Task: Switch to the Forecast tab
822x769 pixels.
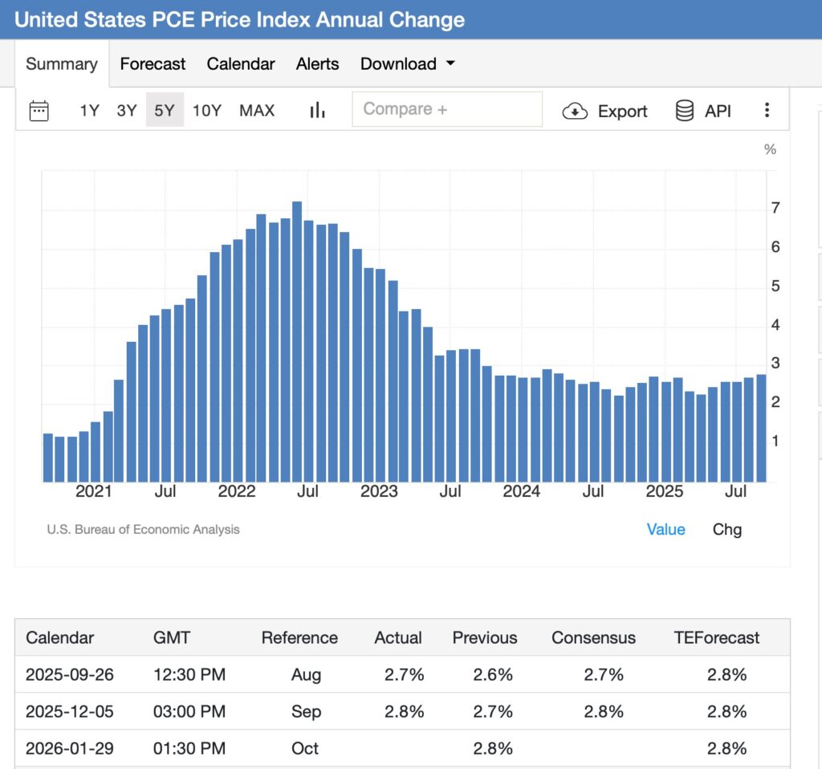Action: click(x=153, y=64)
